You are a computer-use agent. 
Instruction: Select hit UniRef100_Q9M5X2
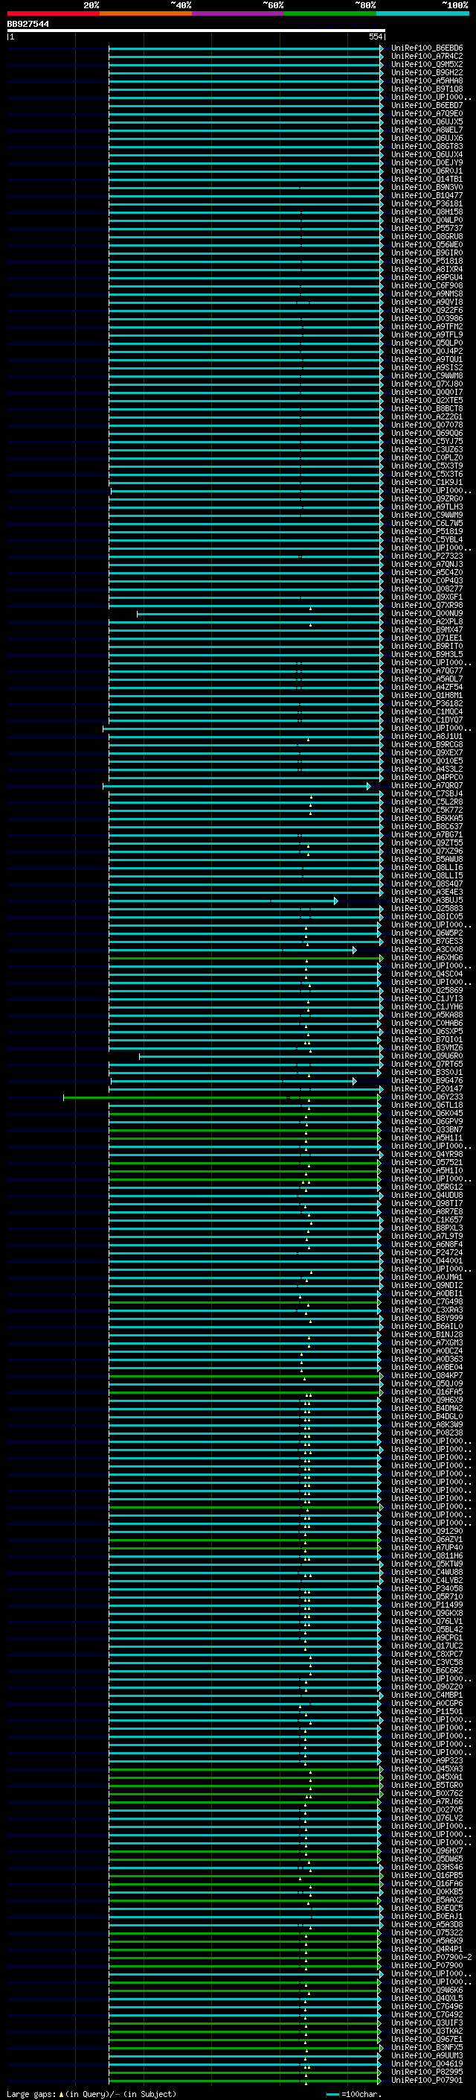[x=427, y=64]
